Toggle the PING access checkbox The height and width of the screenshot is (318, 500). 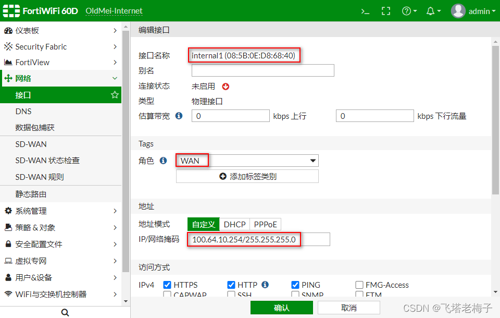click(x=295, y=285)
